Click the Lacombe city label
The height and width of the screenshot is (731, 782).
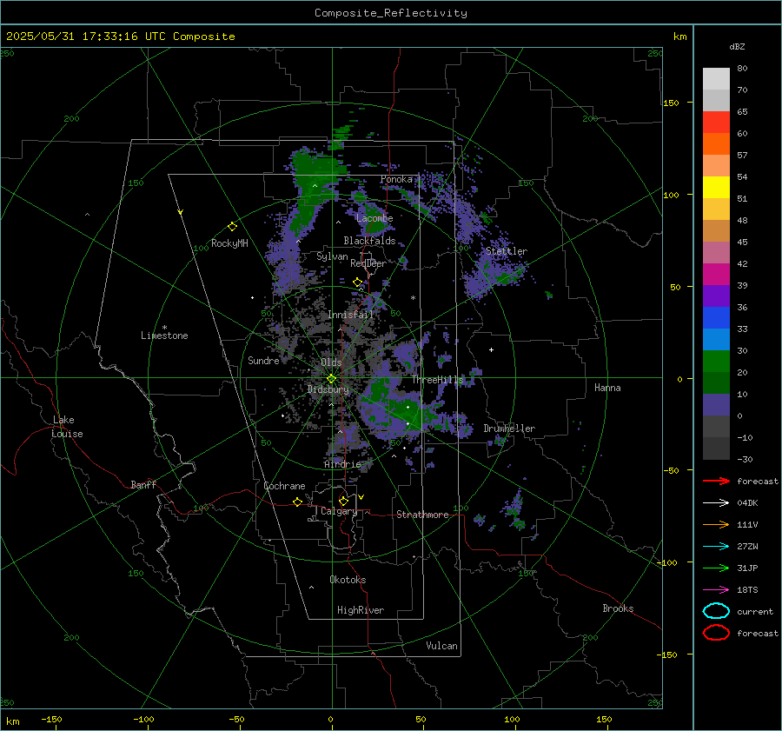374,218
